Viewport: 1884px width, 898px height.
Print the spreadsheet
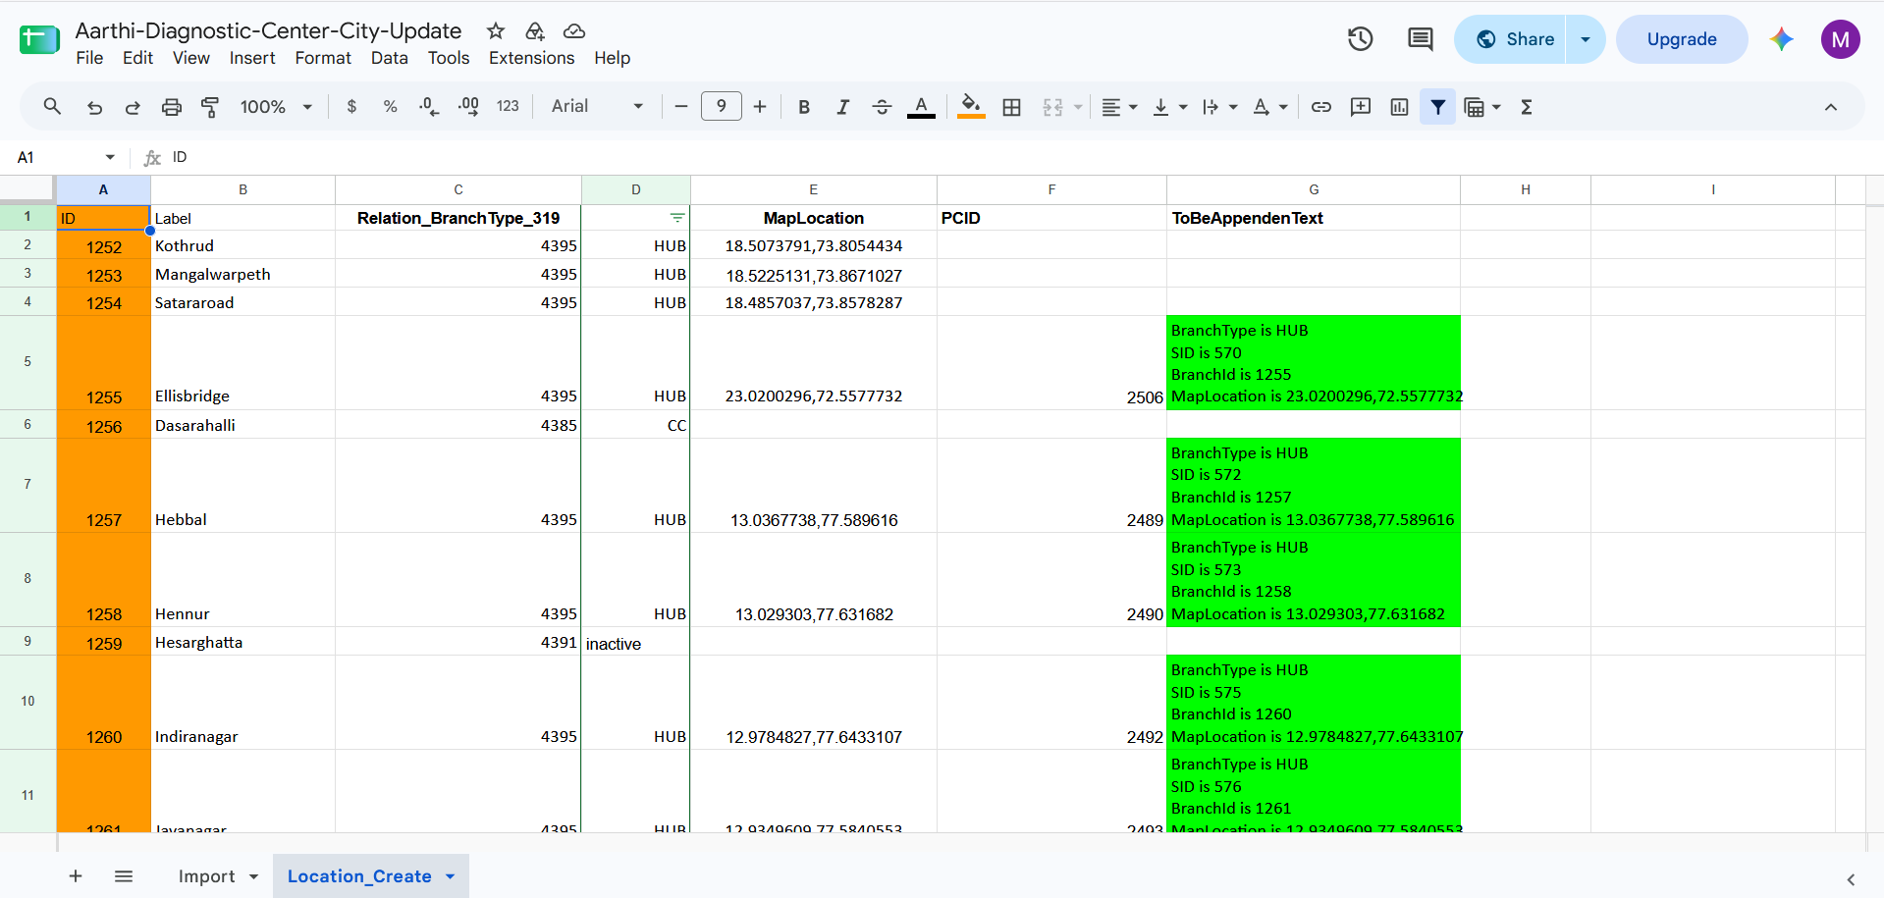(172, 107)
